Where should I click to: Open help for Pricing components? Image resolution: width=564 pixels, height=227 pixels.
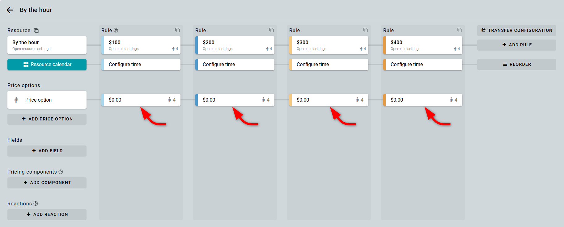point(61,172)
